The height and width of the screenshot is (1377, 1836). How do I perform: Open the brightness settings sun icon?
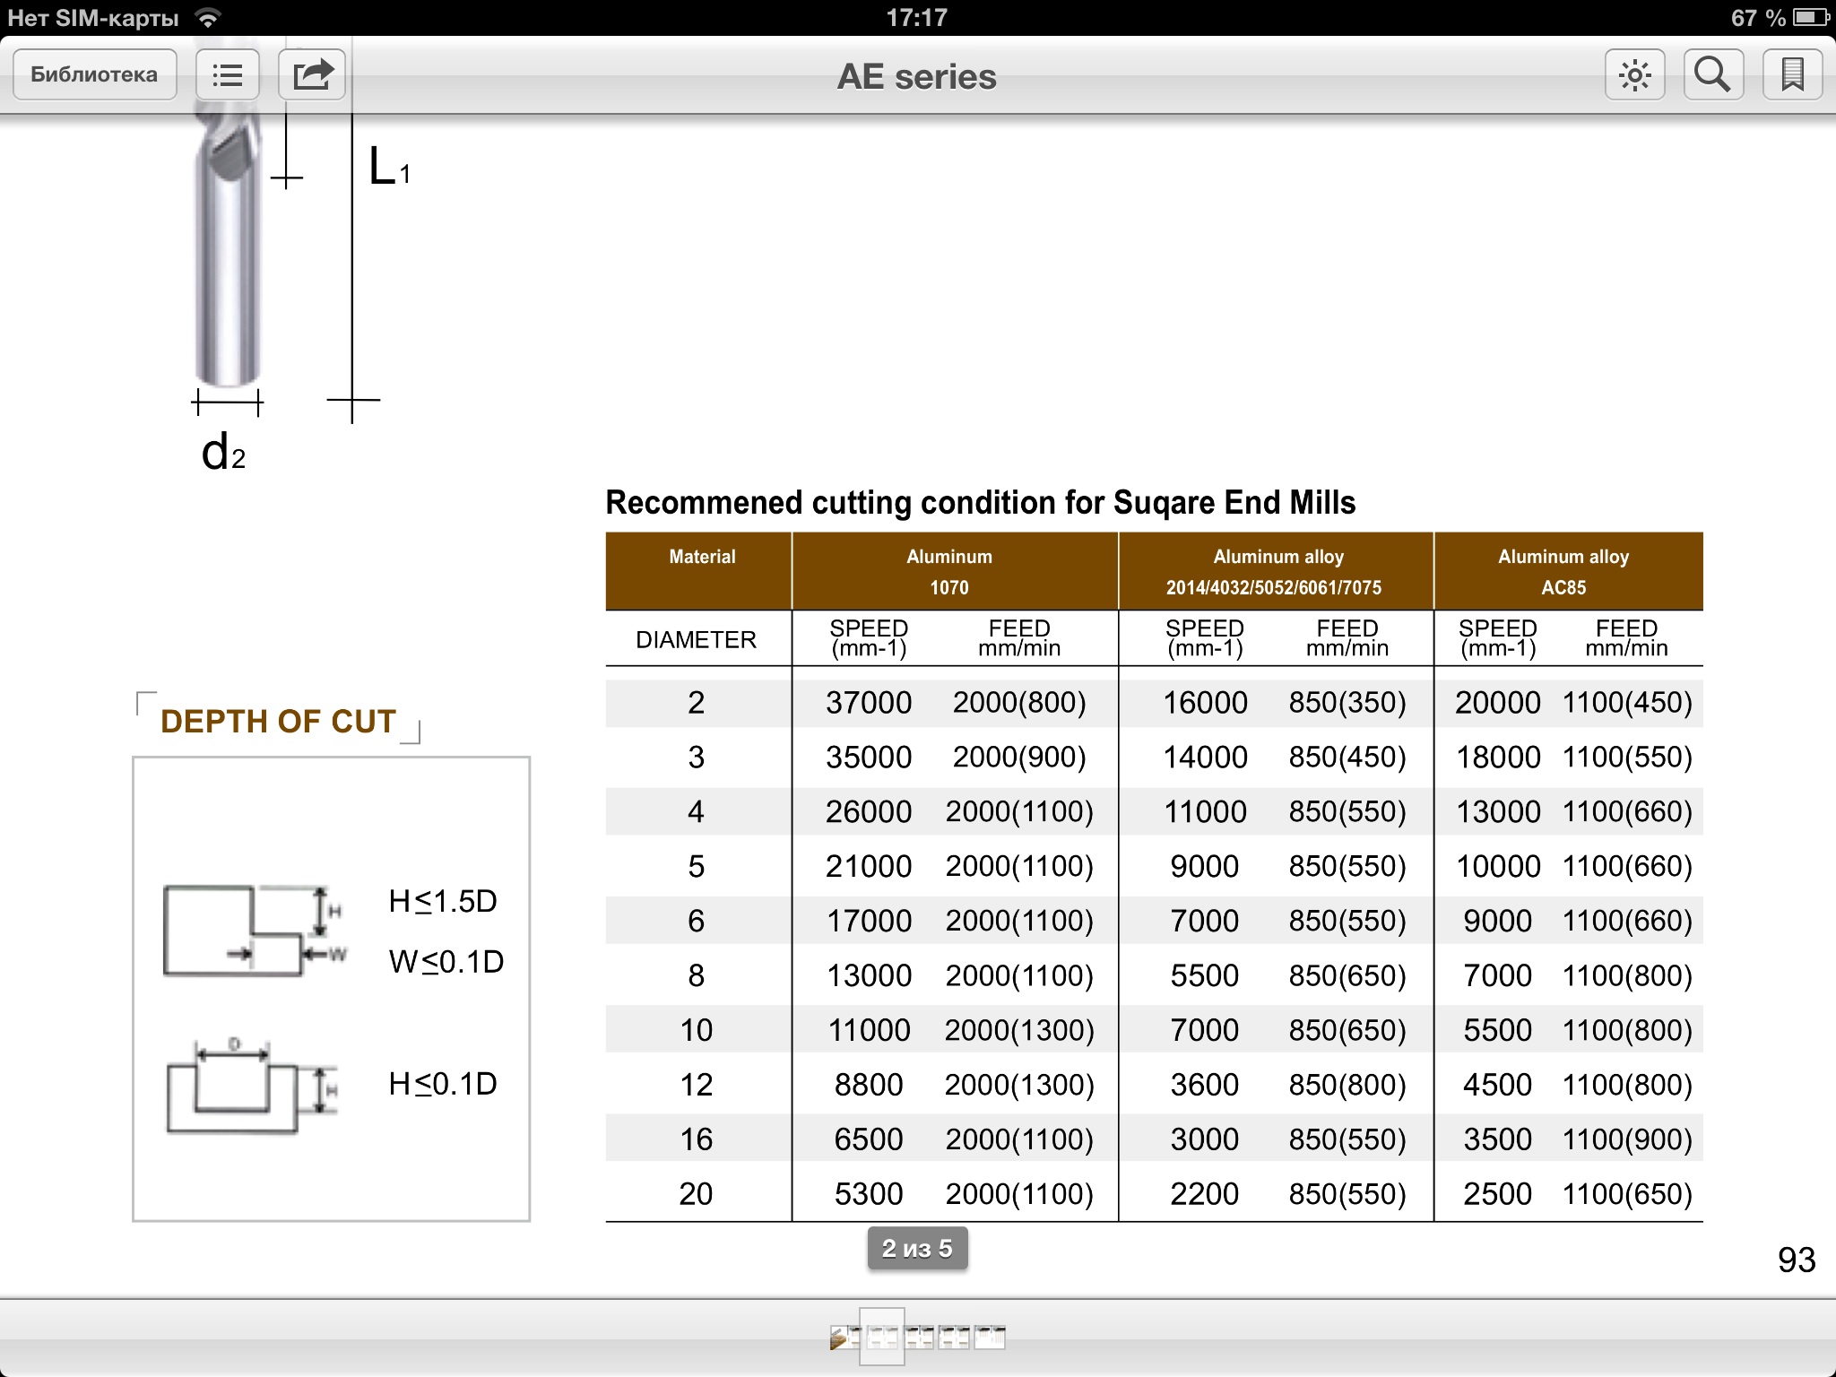pyautogui.click(x=1634, y=74)
